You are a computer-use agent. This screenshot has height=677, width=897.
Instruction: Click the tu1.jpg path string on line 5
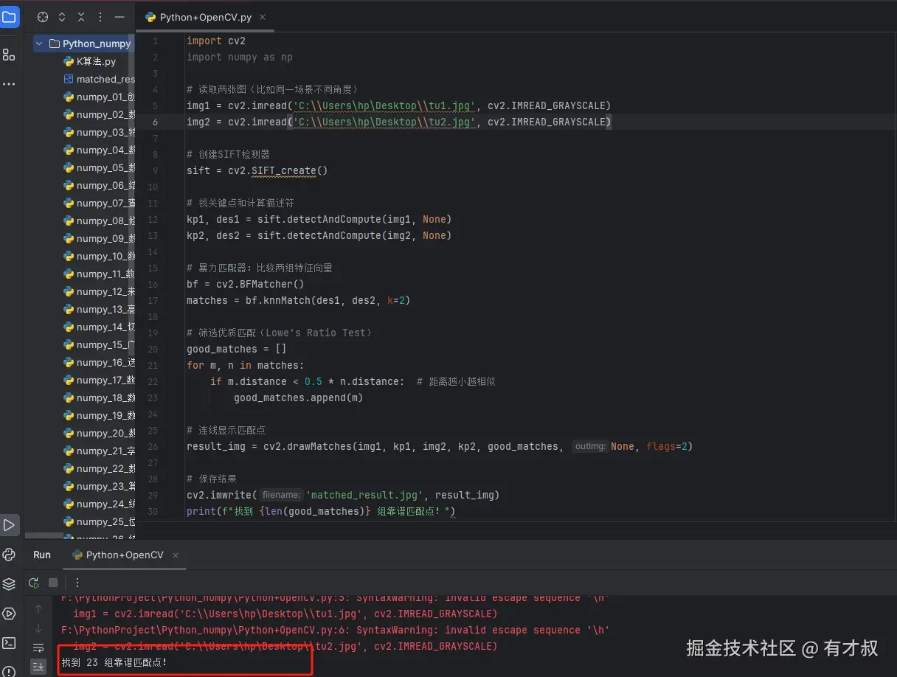pos(384,105)
